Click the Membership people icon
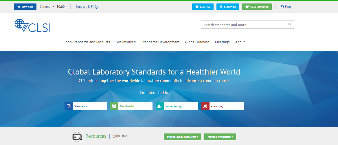338x145 pixels. coord(114,106)
